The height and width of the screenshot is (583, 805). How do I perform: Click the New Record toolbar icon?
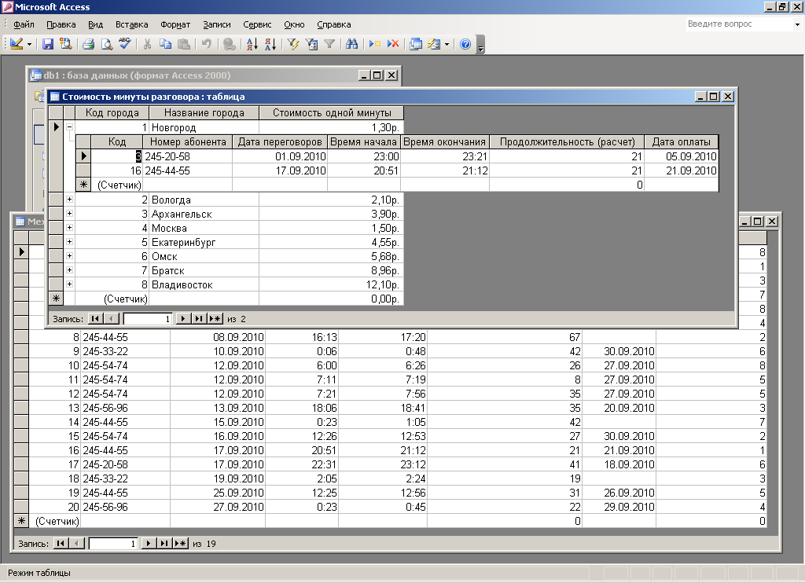tap(375, 44)
